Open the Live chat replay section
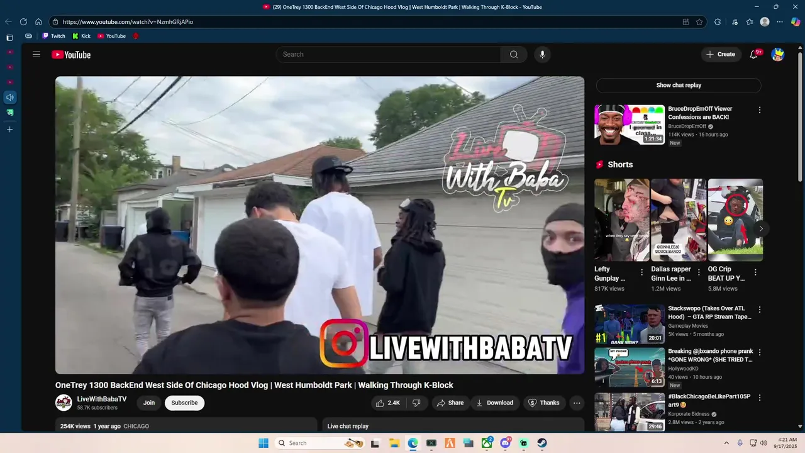Screen dimensions: 805x453 tap(455, 425)
